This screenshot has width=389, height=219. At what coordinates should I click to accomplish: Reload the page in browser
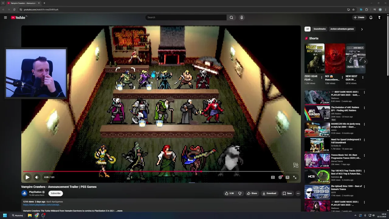click(x=14, y=9)
